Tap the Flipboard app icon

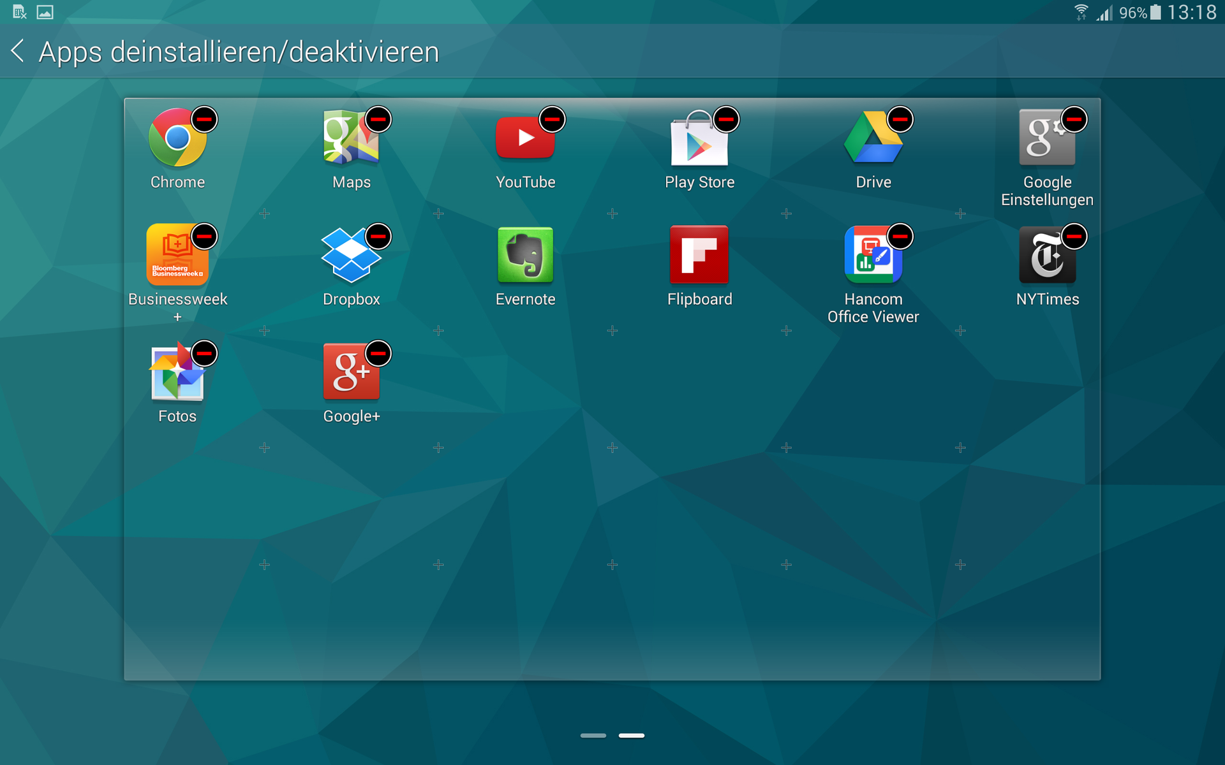point(699,254)
